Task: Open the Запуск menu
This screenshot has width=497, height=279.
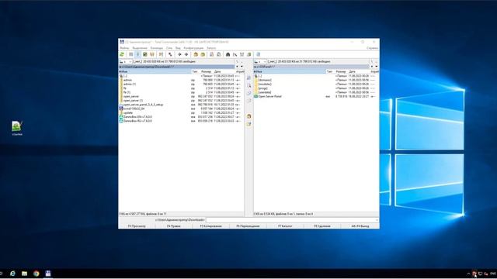Action: coord(211,48)
